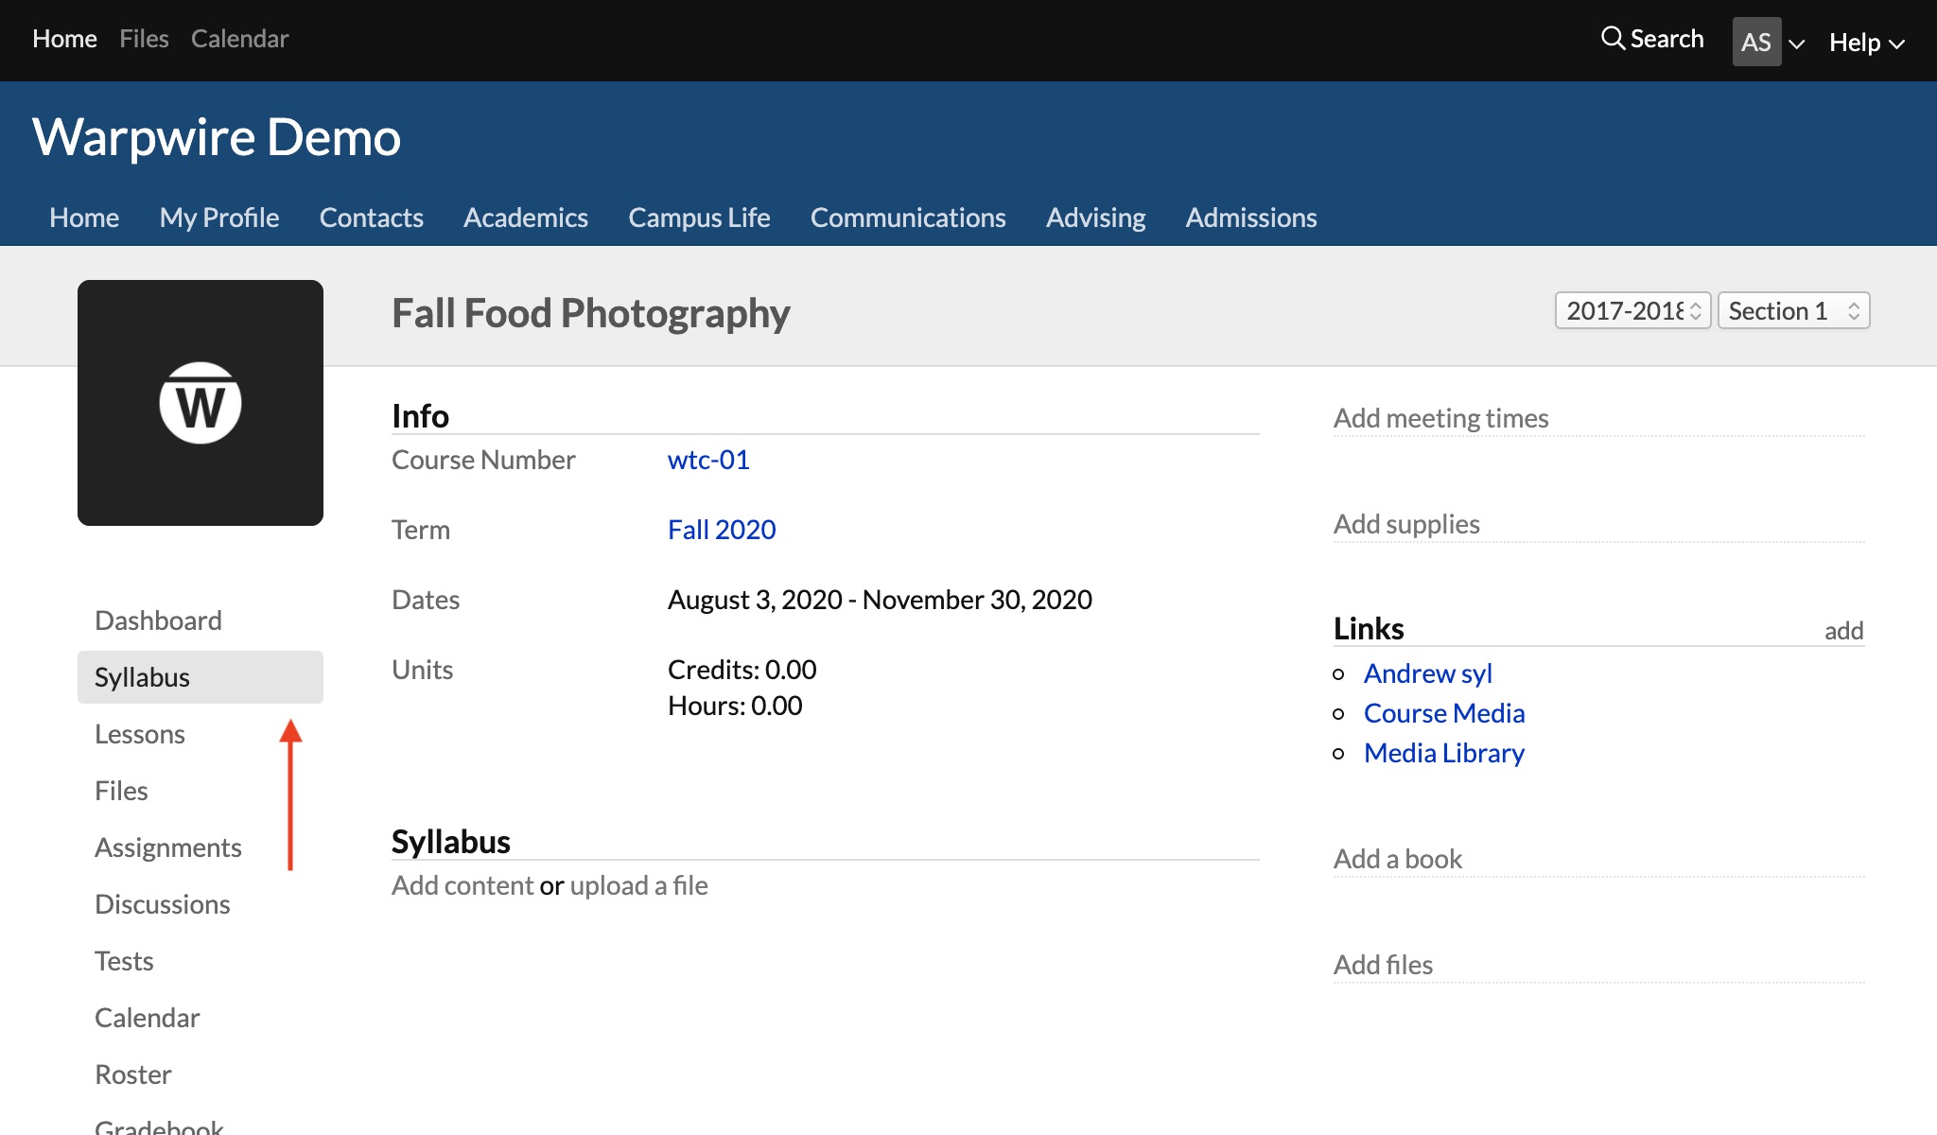Open Files in the course sidebar
The height and width of the screenshot is (1135, 1937).
tap(121, 791)
